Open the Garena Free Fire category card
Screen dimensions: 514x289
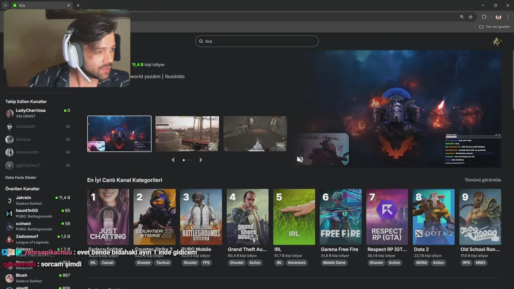coord(341,217)
